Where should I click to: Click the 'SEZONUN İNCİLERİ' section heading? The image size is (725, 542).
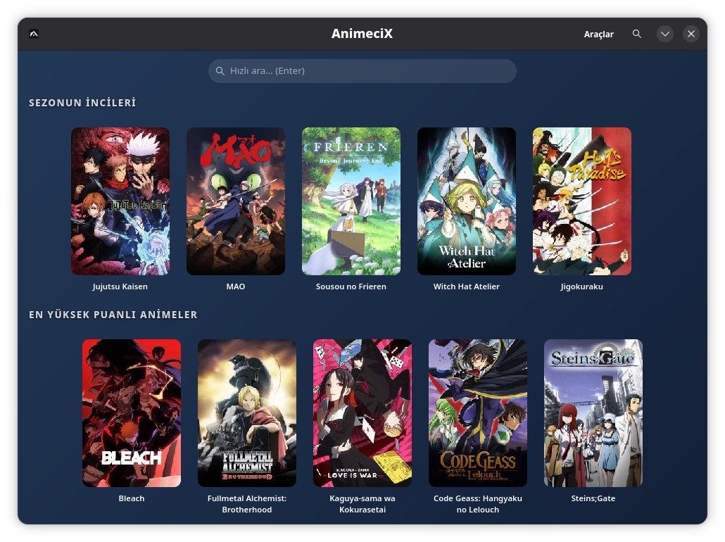[82, 103]
